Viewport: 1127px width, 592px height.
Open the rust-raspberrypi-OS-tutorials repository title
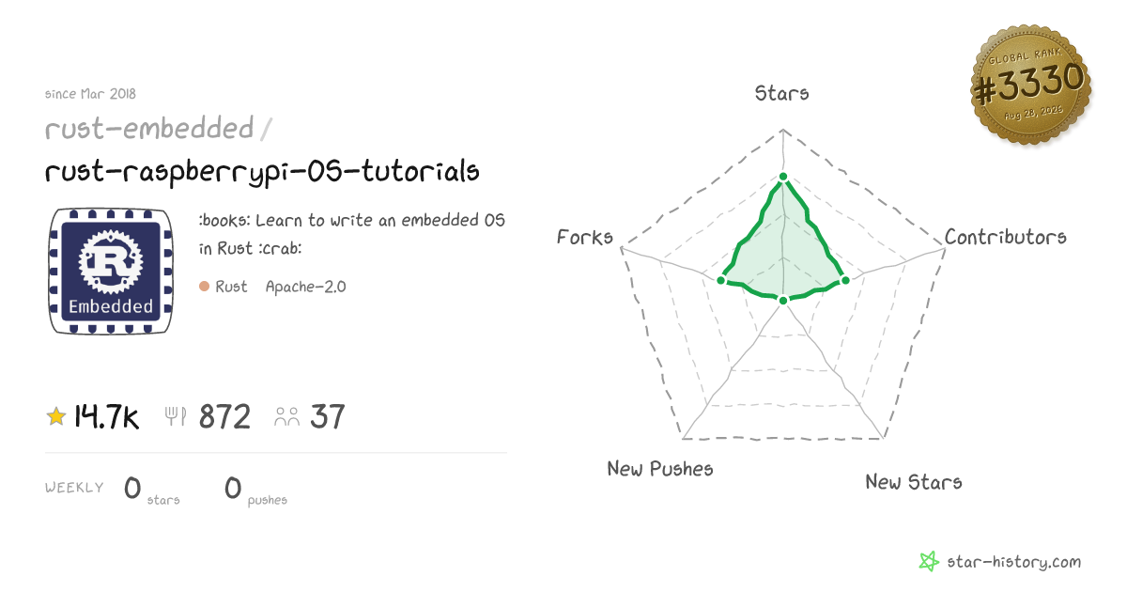click(262, 172)
